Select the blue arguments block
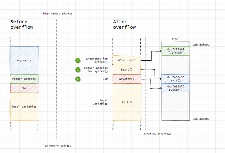Image resolution: width=225 pixels, height=153 pixels. [24, 60]
